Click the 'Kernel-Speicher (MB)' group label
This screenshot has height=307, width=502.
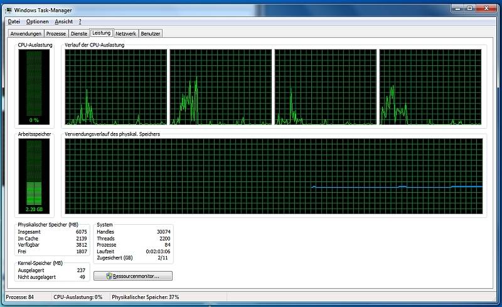pos(40,263)
